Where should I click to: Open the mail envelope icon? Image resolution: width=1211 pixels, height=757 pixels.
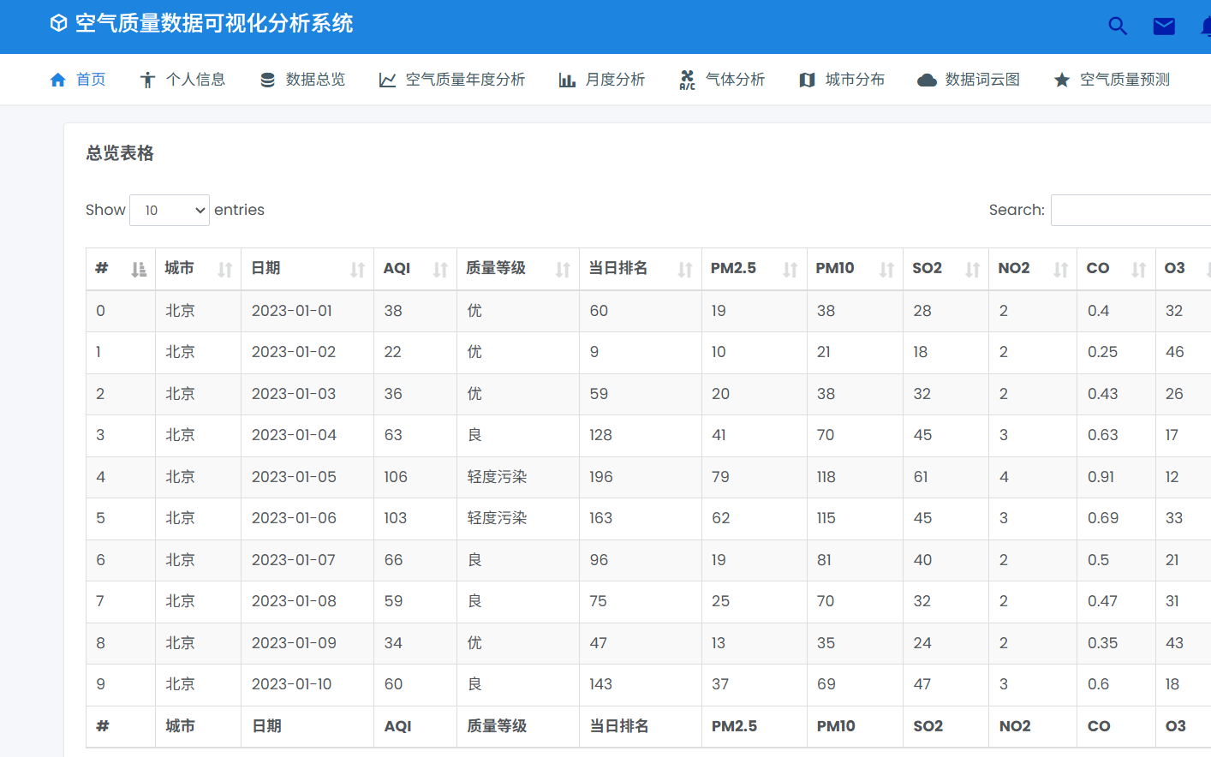[1164, 27]
